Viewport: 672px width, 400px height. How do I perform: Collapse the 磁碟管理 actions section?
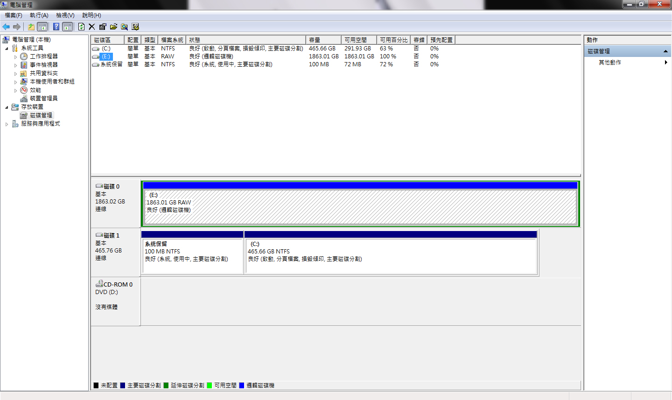click(665, 51)
